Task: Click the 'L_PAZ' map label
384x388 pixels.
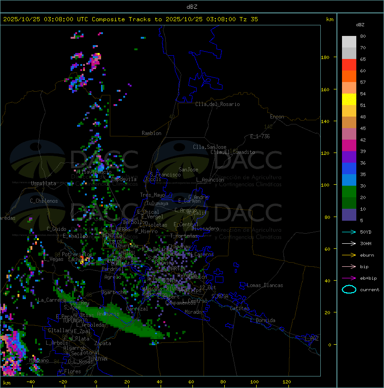Action: click(x=312, y=339)
